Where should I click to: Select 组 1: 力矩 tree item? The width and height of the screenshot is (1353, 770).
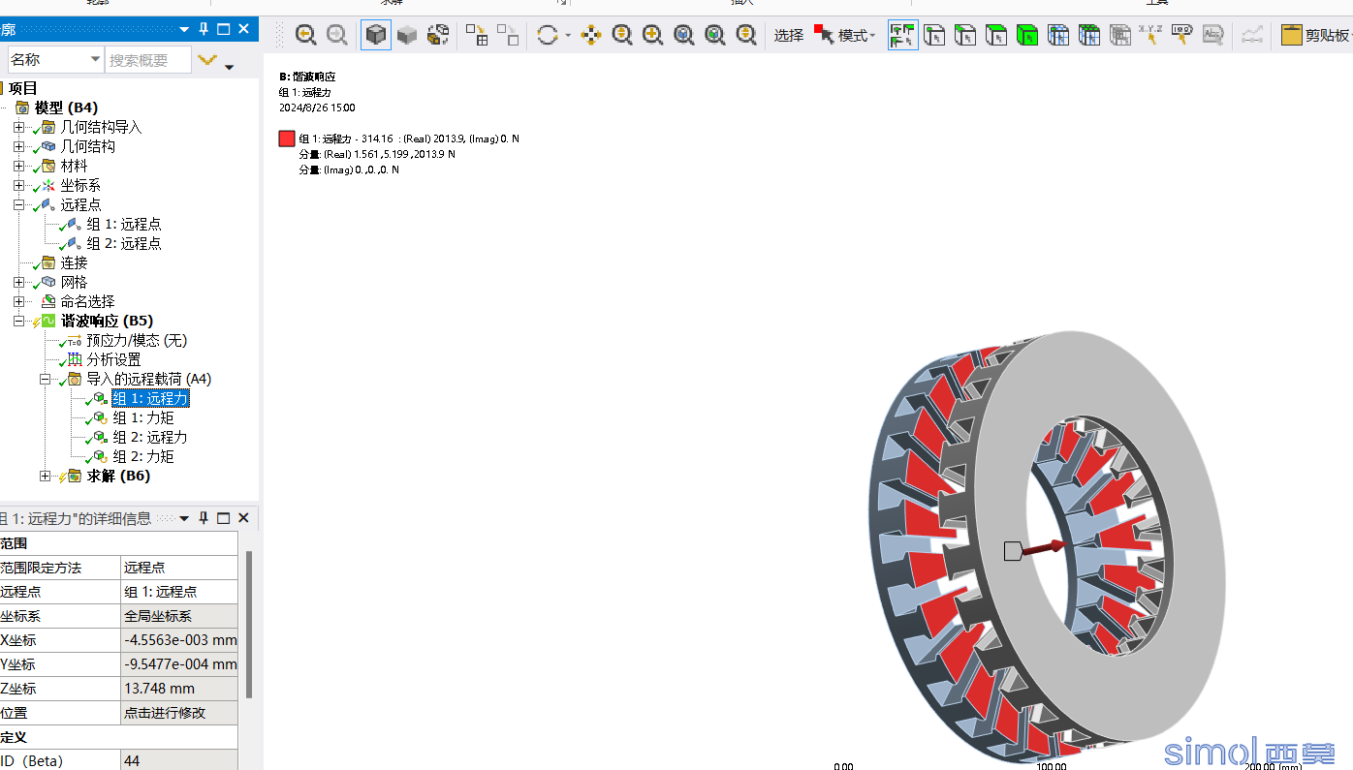click(x=143, y=417)
